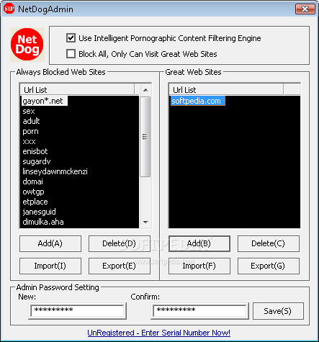Enable Block All, Only Great Web Sites

tap(71, 54)
